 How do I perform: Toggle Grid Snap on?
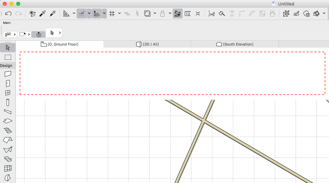click(x=112, y=14)
